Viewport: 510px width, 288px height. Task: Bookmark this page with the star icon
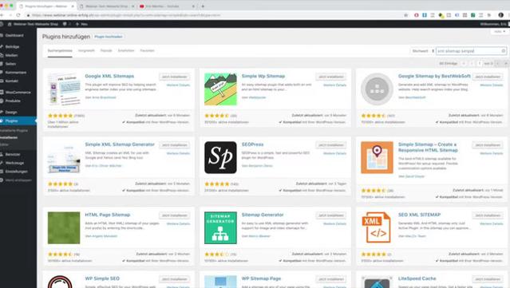coord(406,15)
